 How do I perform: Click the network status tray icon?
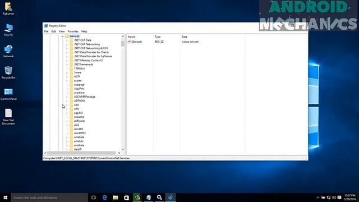click(x=329, y=198)
